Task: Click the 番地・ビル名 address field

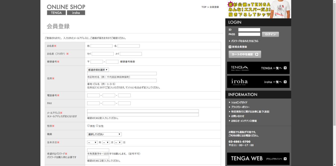Action: click(x=122, y=81)
